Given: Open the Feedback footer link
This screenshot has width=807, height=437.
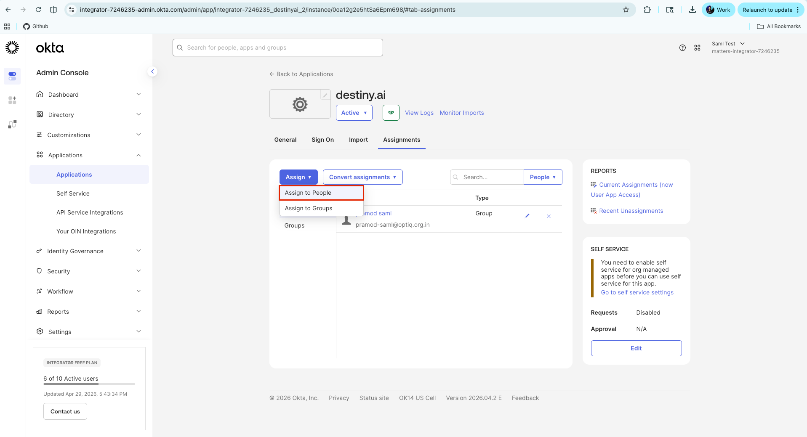Looking at the screenshot, I should pyautogui.click(x=525, y=398).
